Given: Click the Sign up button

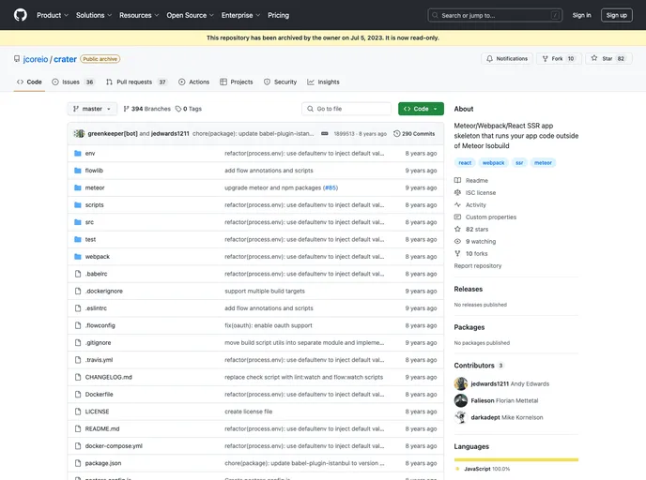Looking at the screenshot, I should coord(616,15).
